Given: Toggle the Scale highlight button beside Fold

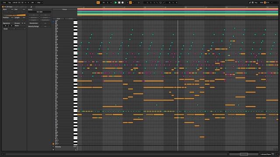Looking at the screenshot, I should coord(71,18).
